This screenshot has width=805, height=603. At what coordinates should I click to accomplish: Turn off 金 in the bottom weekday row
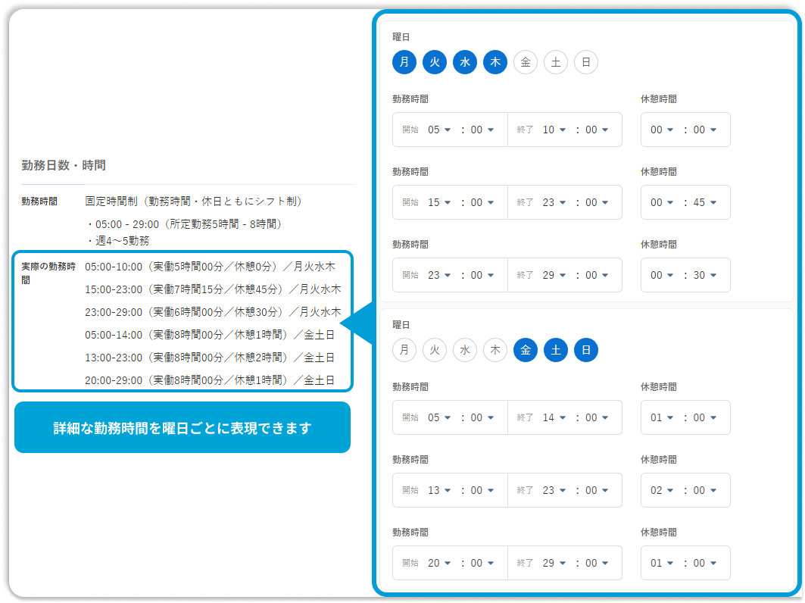click(526, 350)
